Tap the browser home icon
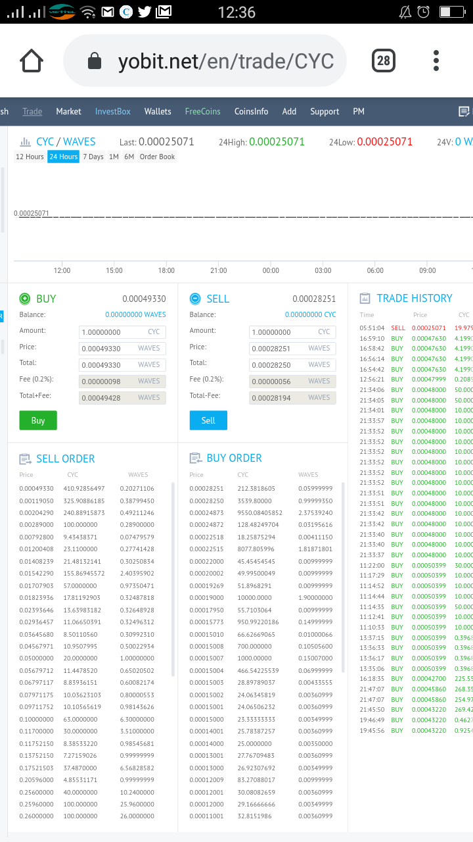This screenshot has width=473, height=842. pos(32,61)
